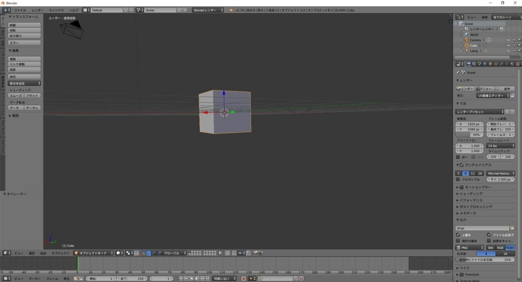Open the object mode (オブジェクトモード) dropdown
The height and width of the screenshot is (282, 522).
point(93,253)
